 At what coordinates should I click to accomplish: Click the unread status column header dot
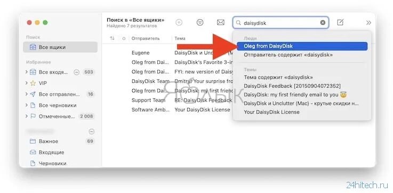click(x=124, y=38)
